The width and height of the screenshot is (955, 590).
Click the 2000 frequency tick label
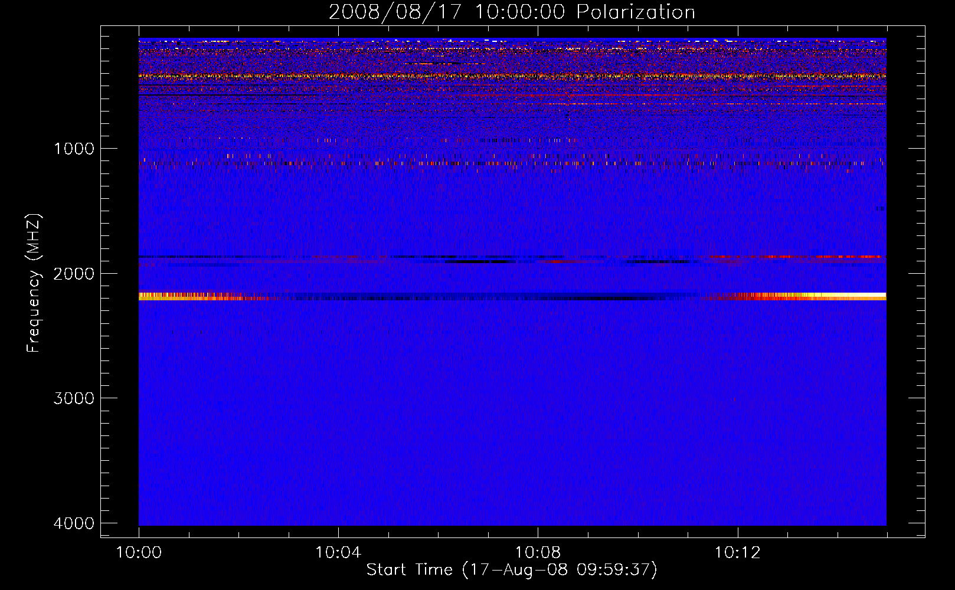tap(74, 274)
